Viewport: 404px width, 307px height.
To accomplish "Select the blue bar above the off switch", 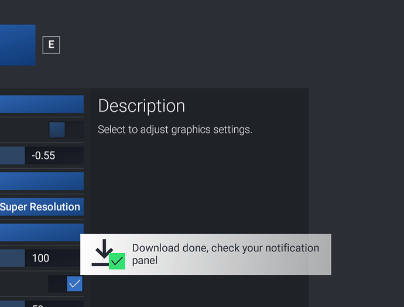I will pyautogui.click(x=42, y=104).
